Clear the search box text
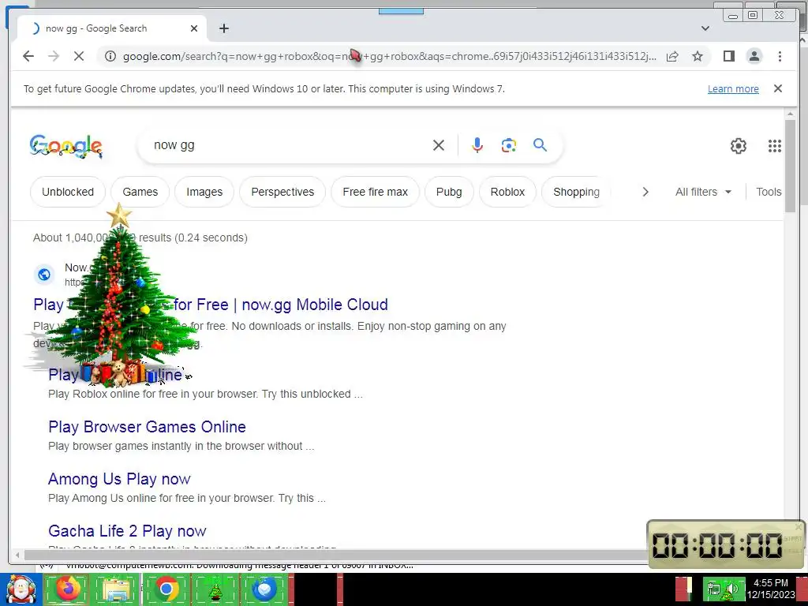This screenshot has width=808, height=606. pyautogui.click(x=439, y=145)
